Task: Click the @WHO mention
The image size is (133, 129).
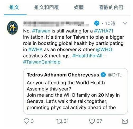Action: pos(104,49)
